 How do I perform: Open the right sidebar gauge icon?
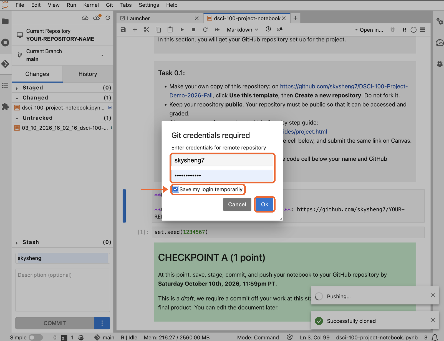click(440, 42)
